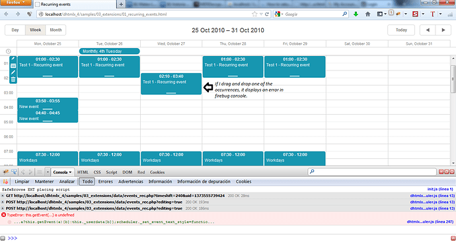The image size is (456, 242).
Task: Click the Firebug bug icon
Action: pos(5,172)
